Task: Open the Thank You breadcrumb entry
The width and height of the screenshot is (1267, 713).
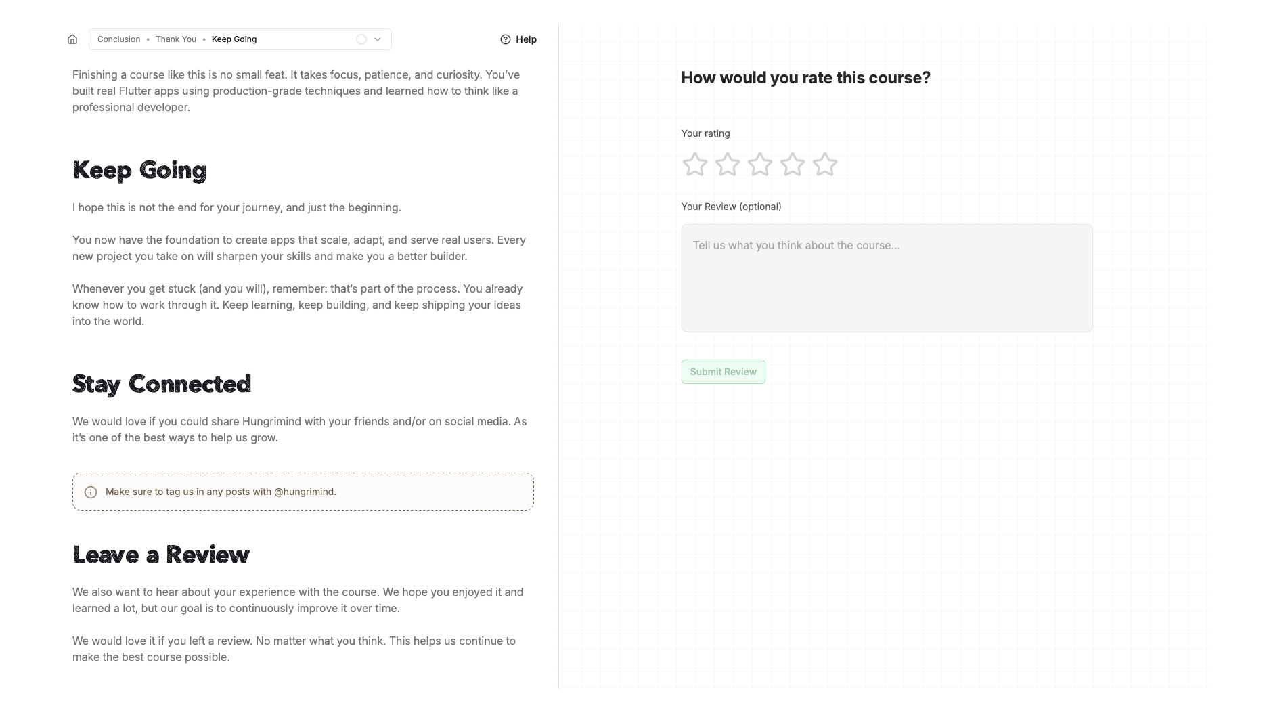Action: [176, 39]
